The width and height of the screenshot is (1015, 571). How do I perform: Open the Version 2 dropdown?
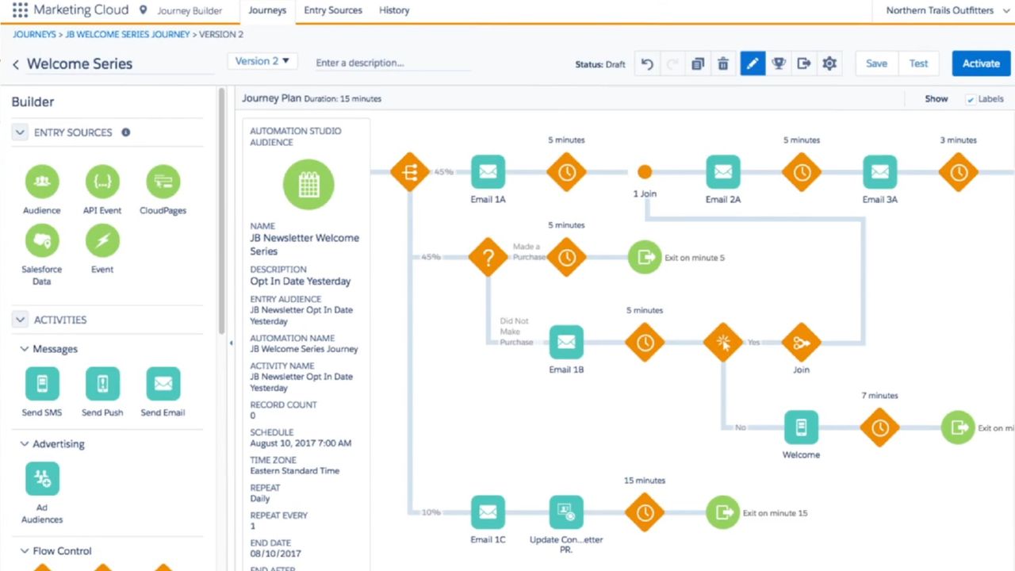(x=262, y=61)
